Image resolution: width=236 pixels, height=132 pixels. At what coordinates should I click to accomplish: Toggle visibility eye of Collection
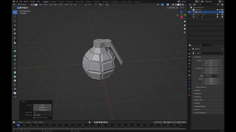(220, 10)
